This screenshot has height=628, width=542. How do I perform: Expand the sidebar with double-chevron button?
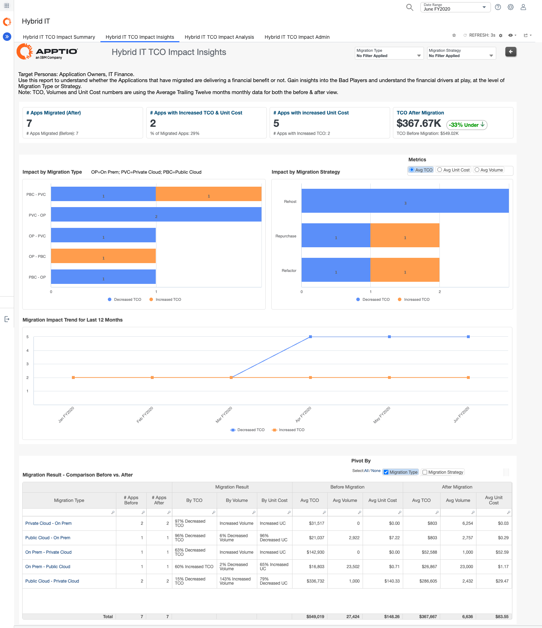pos(7,36)
